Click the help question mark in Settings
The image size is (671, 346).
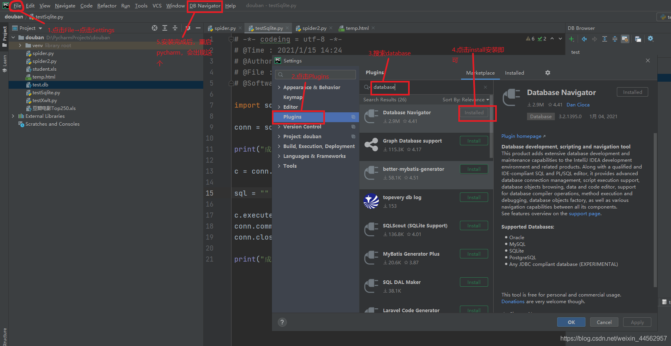(x=282, y=322)
